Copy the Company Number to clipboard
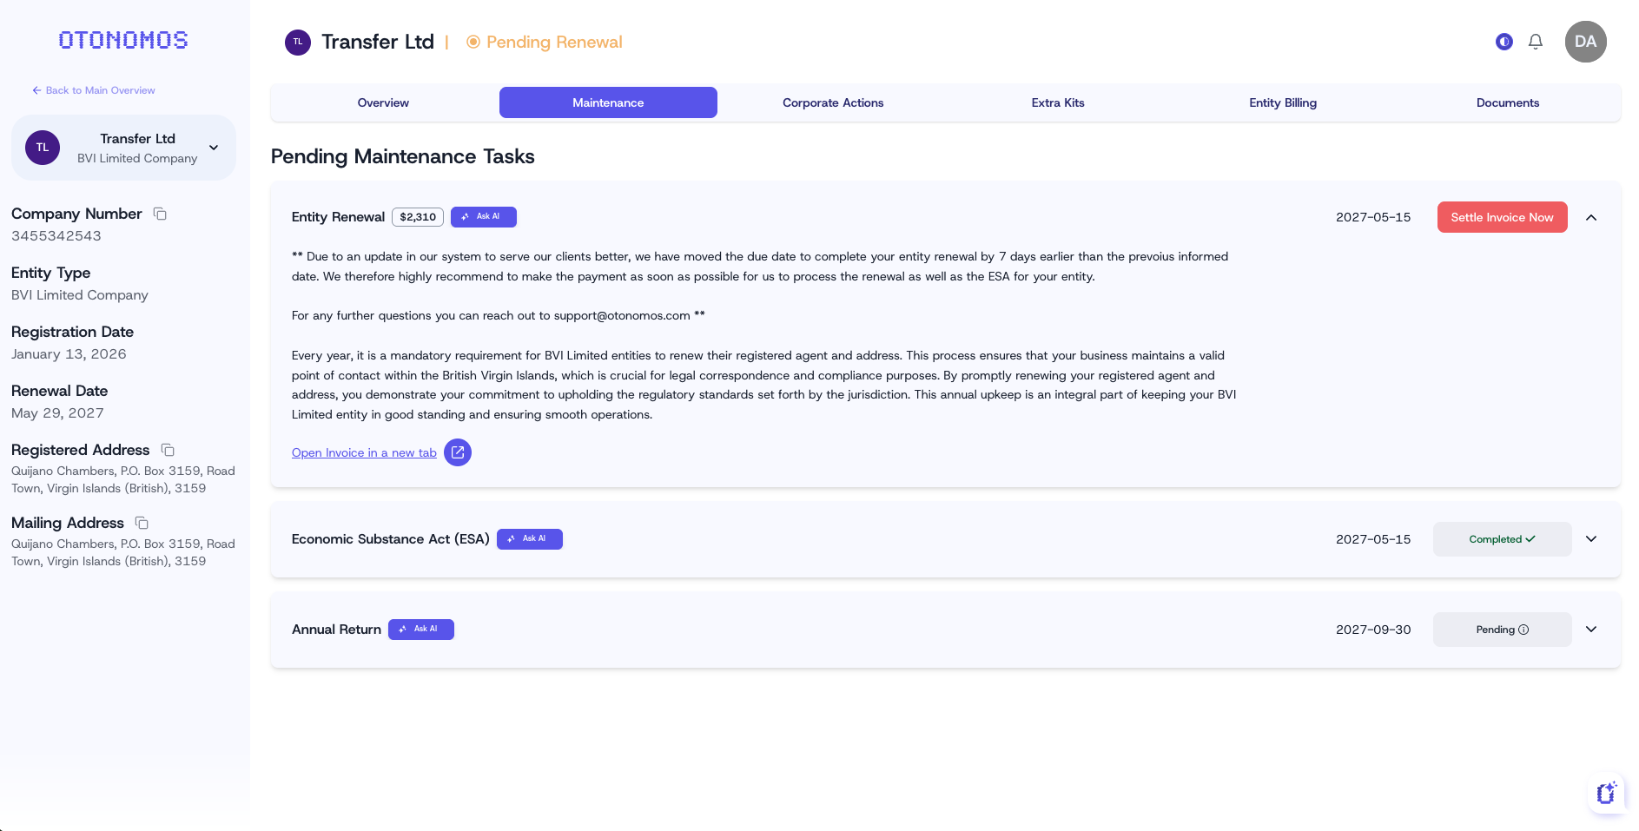1639x831 pixels. (160, 214)
